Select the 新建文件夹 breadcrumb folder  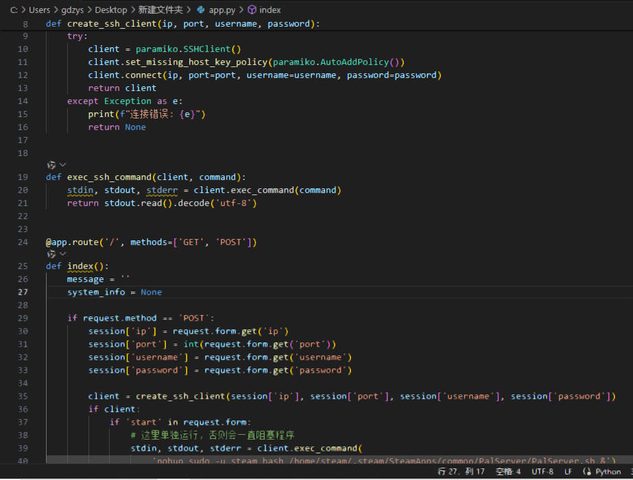160,10
